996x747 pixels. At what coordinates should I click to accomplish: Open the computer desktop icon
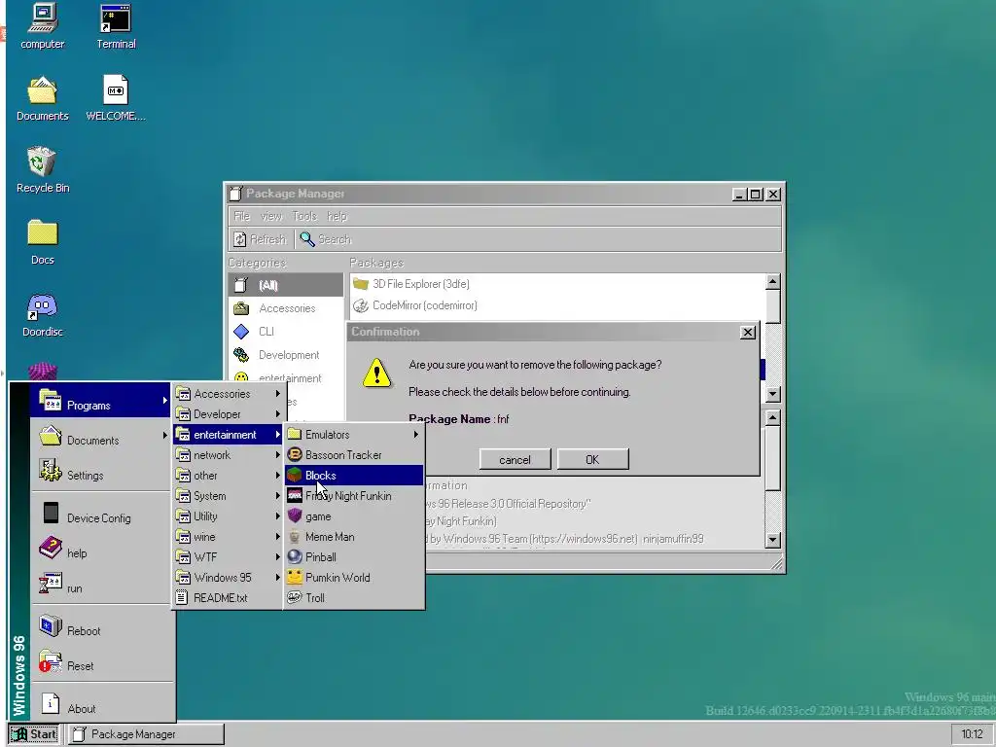point(43,26)
